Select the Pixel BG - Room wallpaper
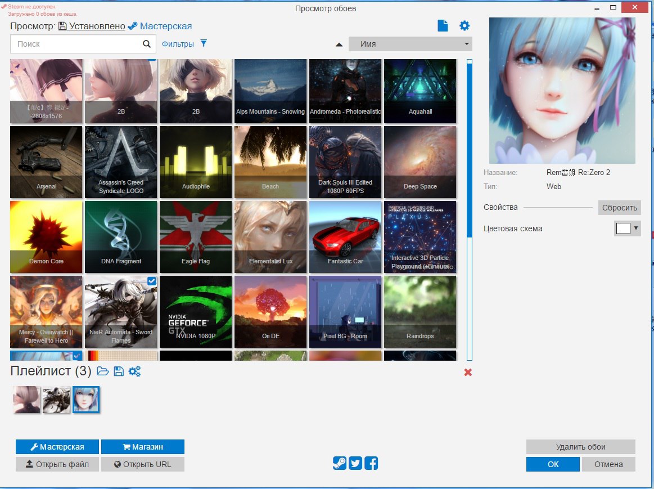This screenshot has width=654, height=489. click(x=345, y=312)
